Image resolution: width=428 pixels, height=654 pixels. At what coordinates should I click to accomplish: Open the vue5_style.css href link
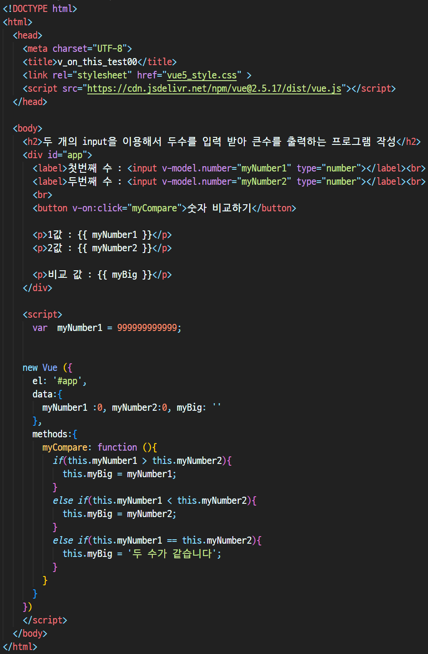pyautogui.click(x=201, y=75)
